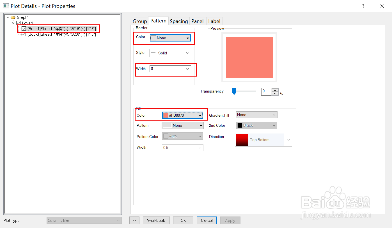Click the salmon square in Preview

pos(249,57)
